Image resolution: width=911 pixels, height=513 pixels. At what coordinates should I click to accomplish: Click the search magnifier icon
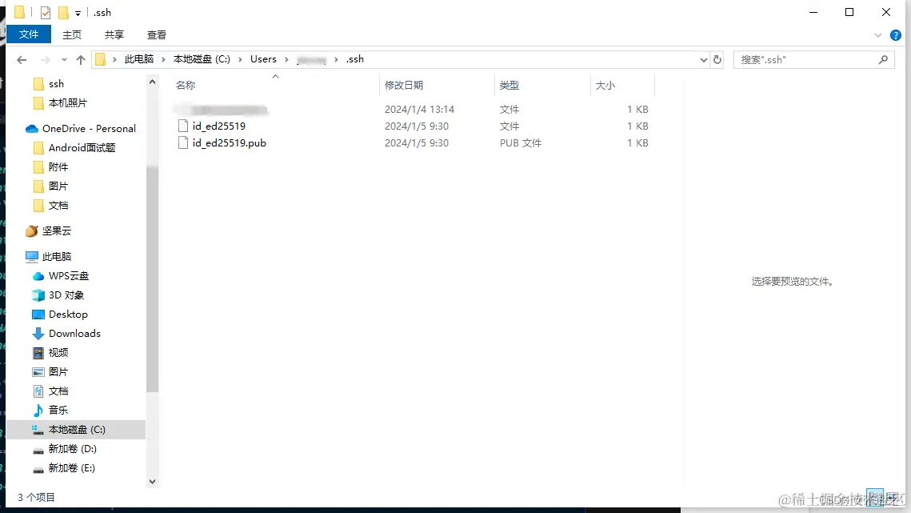[x=883, y=59]
